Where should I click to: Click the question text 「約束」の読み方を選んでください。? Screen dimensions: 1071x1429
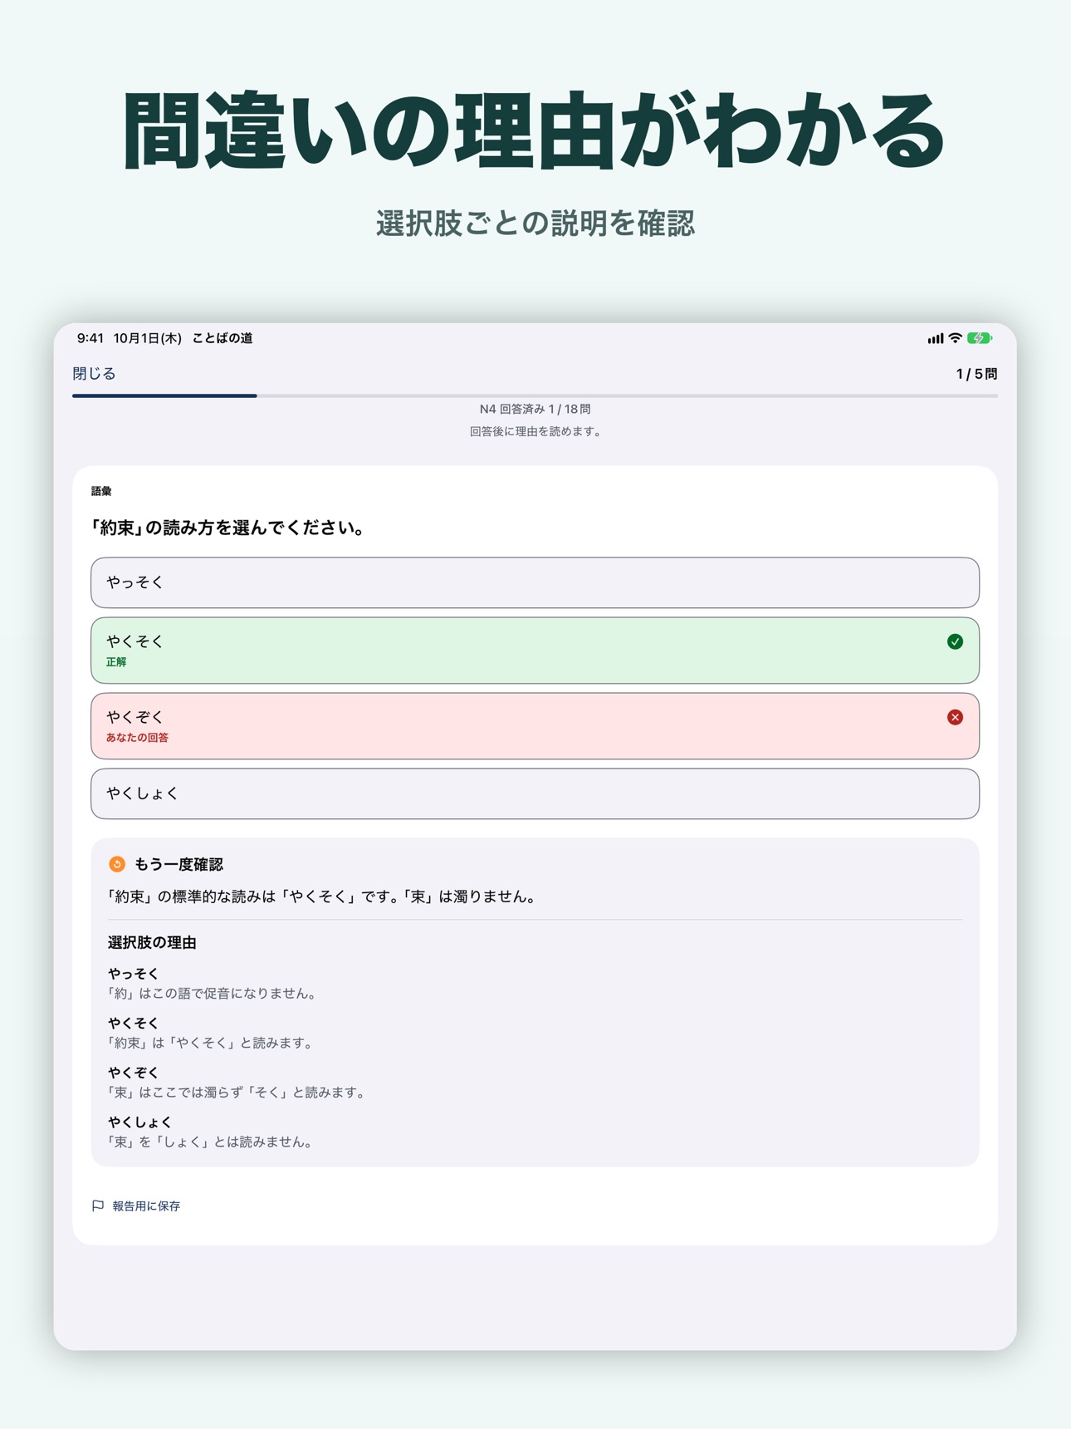click(229, 528)
